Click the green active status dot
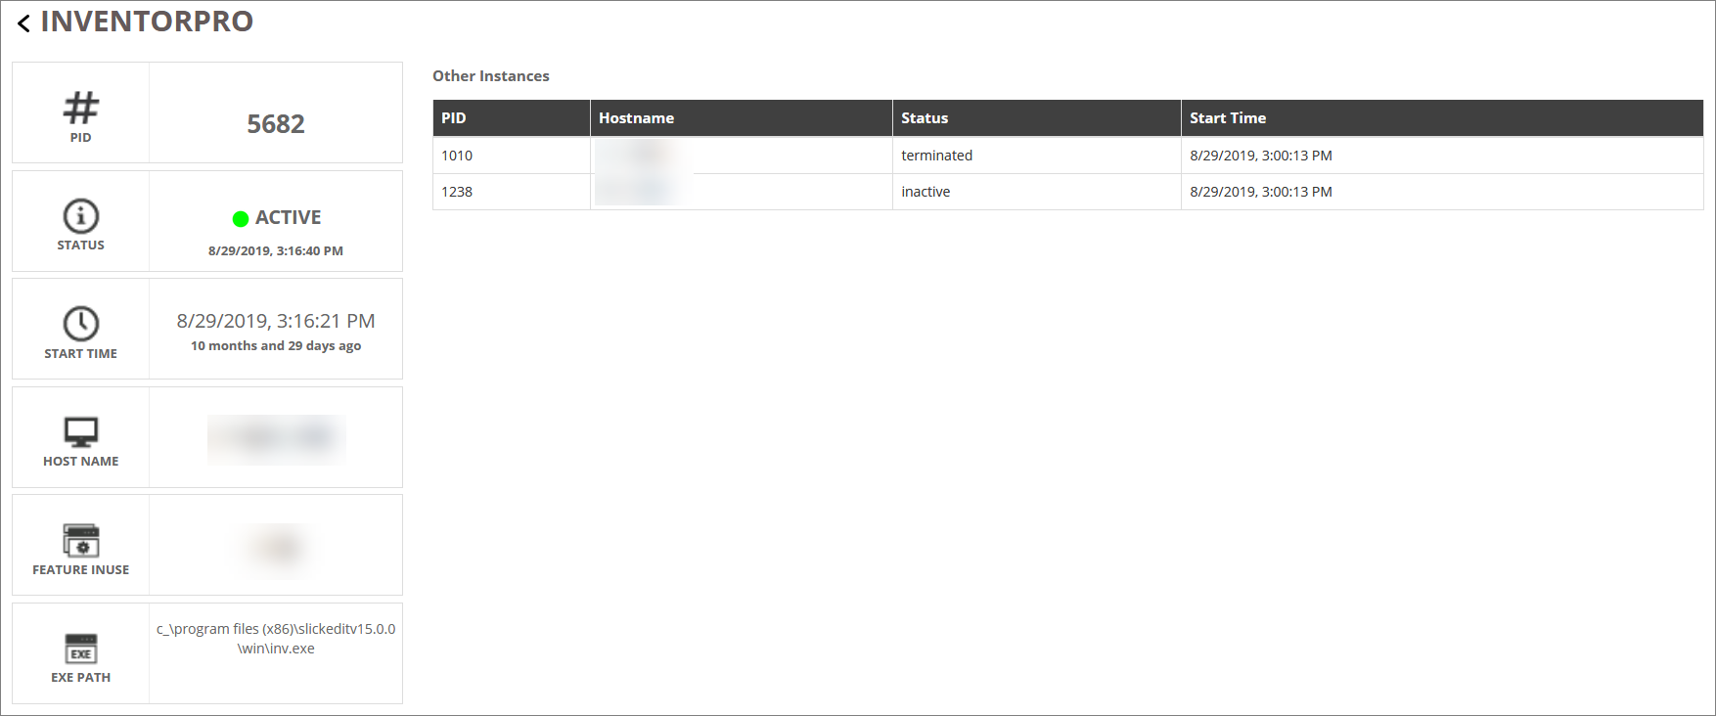 coord(241,218)
